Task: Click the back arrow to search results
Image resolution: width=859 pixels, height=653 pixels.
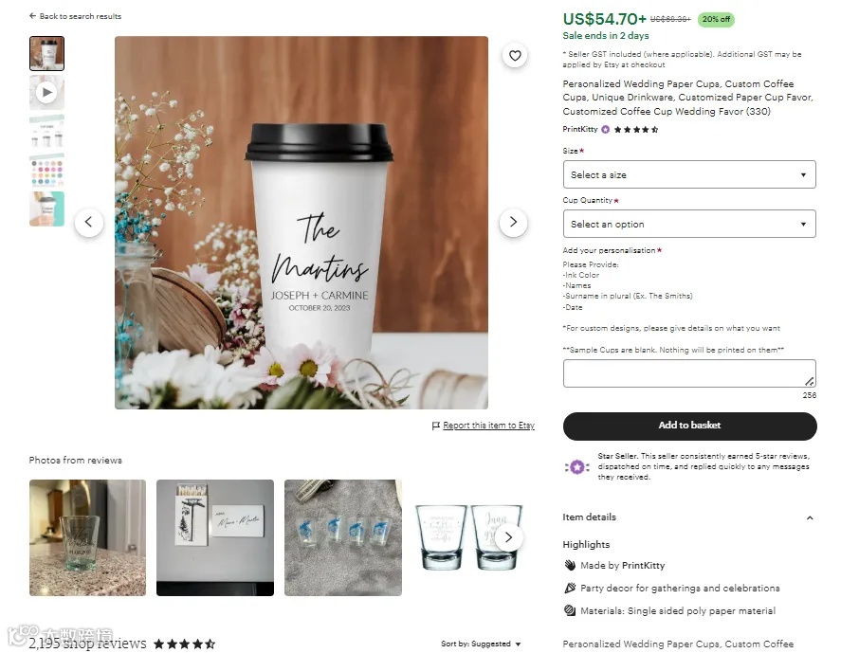Action: coord(33,16)
